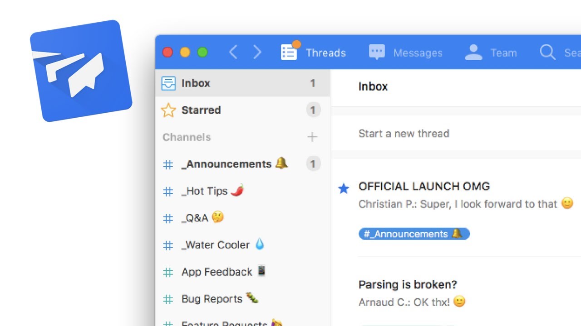Switch to the Team tab

pos(491,53)
